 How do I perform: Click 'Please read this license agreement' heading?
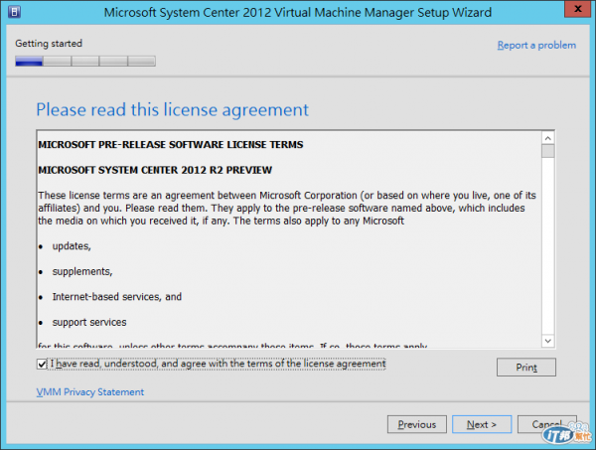coord(172,110)
